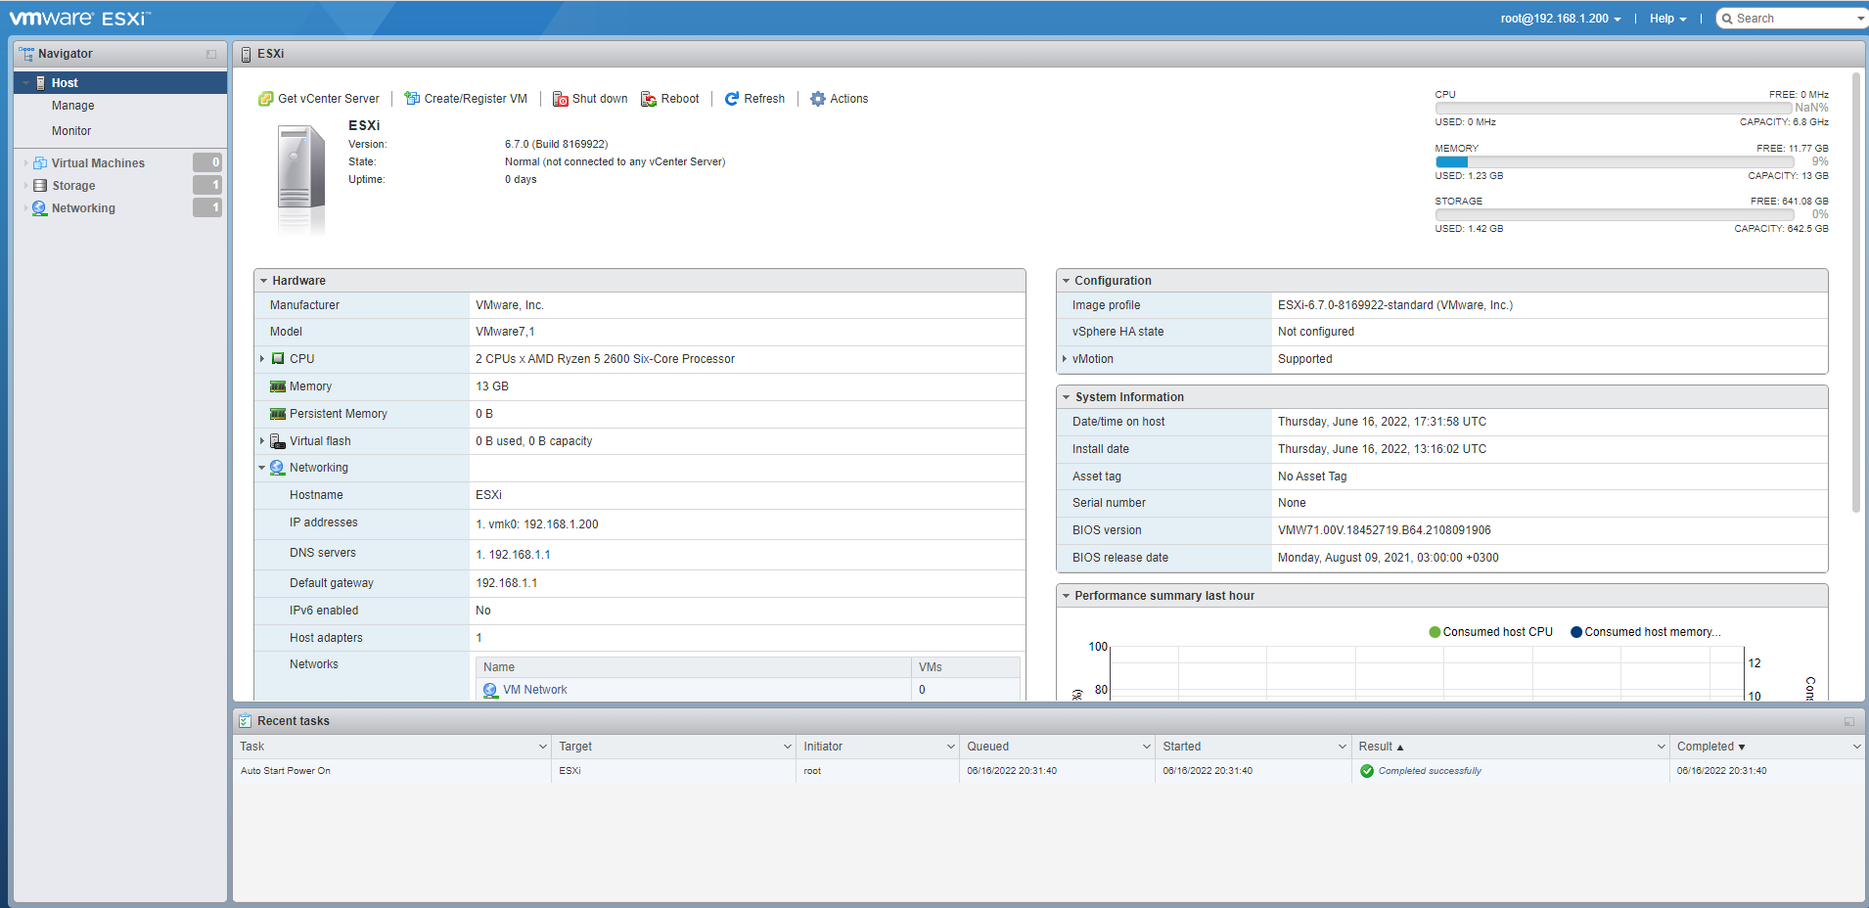
Task: Open the Target column dropdown arrow
Action: 788,747
